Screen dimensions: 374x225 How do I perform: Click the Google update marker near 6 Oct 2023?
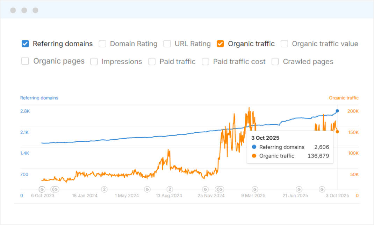pos(42,189)
